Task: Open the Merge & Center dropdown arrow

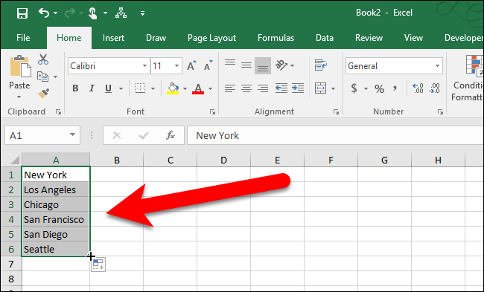Action: [x=333, y=88]
